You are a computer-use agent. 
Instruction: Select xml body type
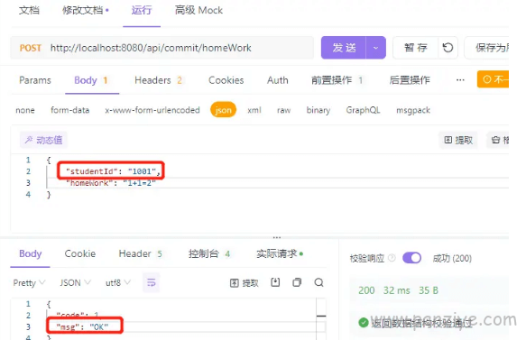[x=254, y=110]
